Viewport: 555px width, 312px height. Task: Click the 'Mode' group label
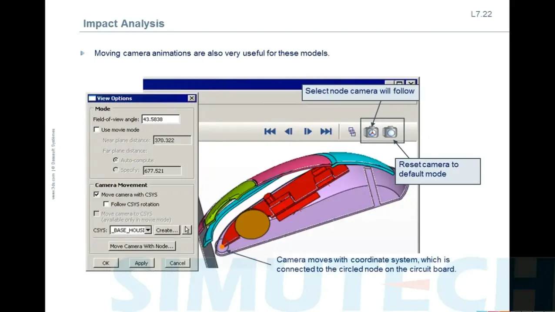[103, 109]
